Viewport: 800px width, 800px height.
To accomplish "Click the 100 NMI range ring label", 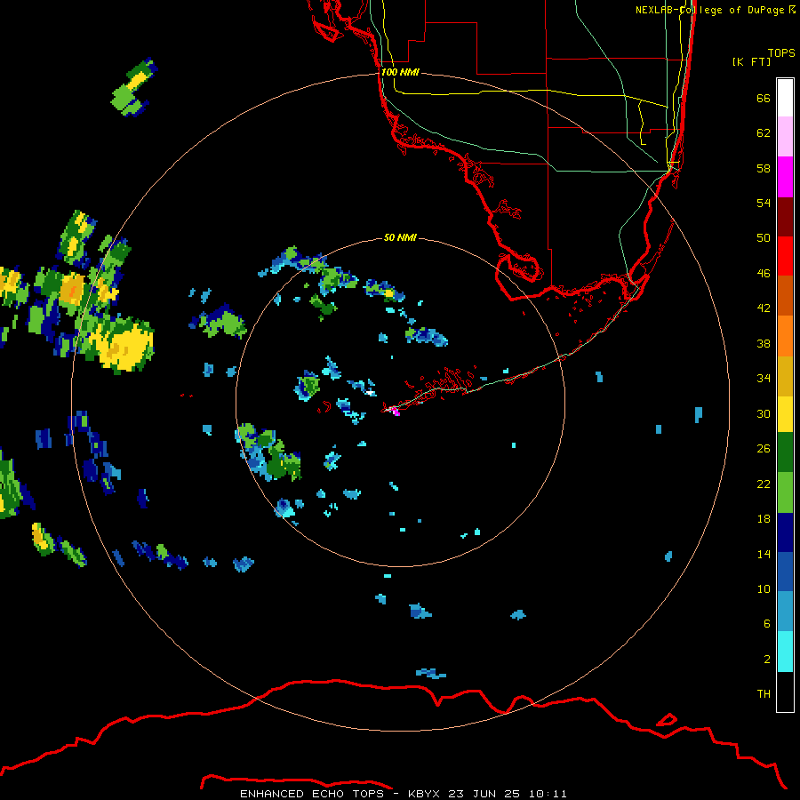I will [400, 72].
